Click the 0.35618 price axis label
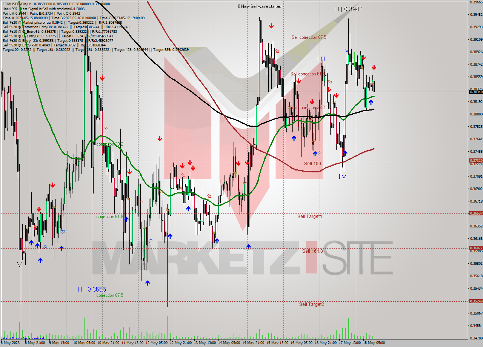483x347 pixels. point(476,276)
